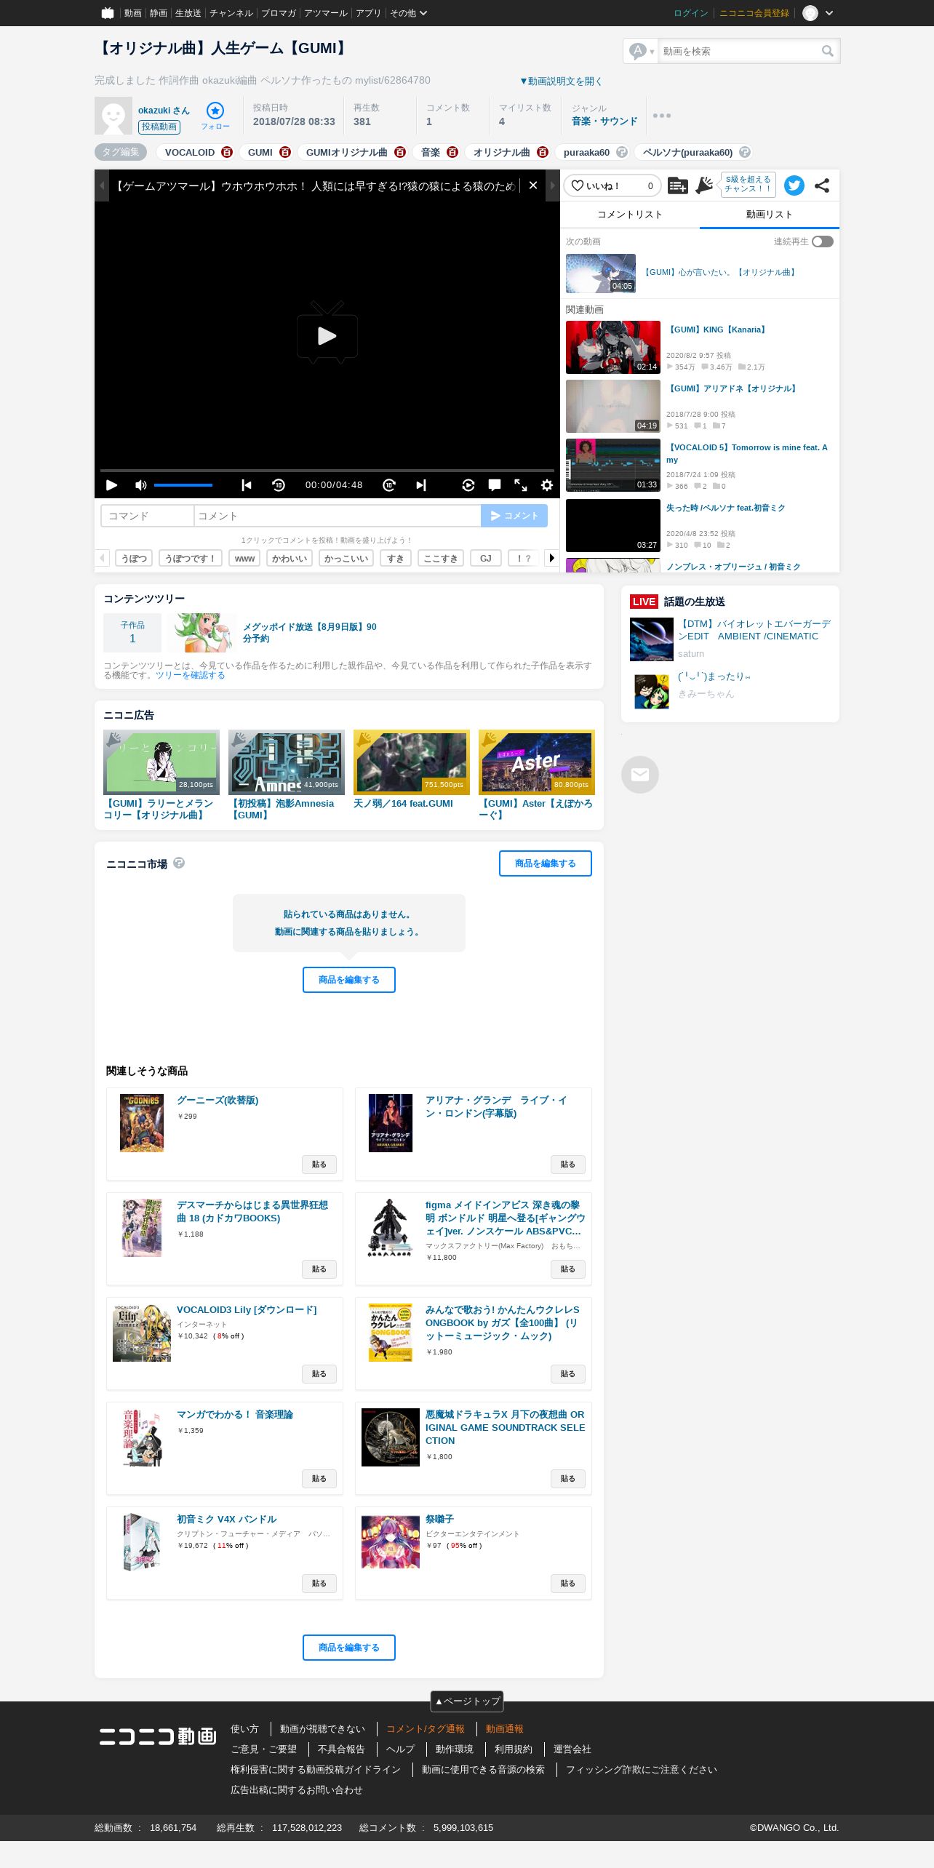The height and width of the screenshot is (1868, 934).
Task: Rewind 10 seconds icon in player
Action: pyautogui.click(x=279, y=485)
